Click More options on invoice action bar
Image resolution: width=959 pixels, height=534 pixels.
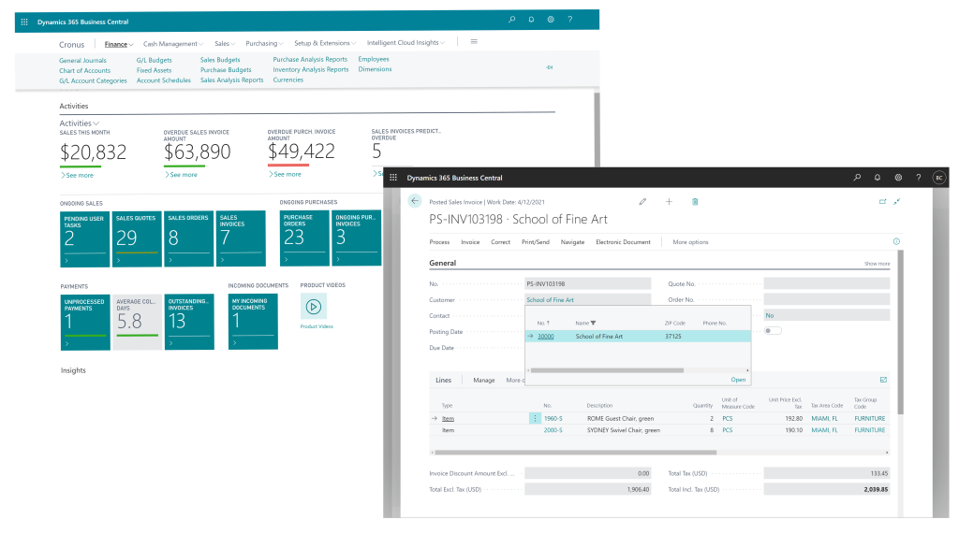tap(690, 242)
